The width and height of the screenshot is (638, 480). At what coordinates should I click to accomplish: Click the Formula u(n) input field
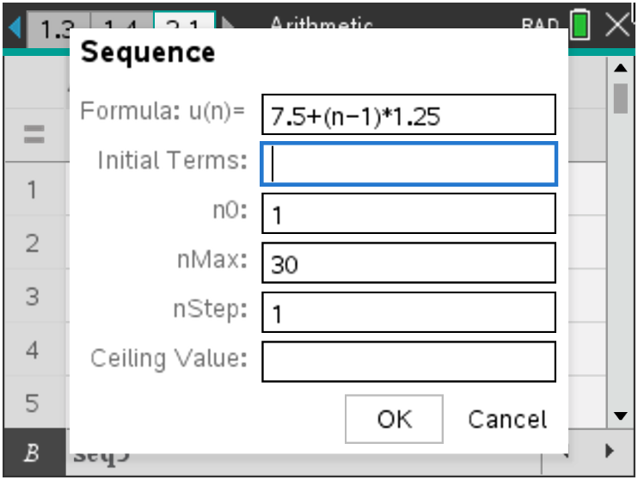pyautogui.click(x=408, y=115)
